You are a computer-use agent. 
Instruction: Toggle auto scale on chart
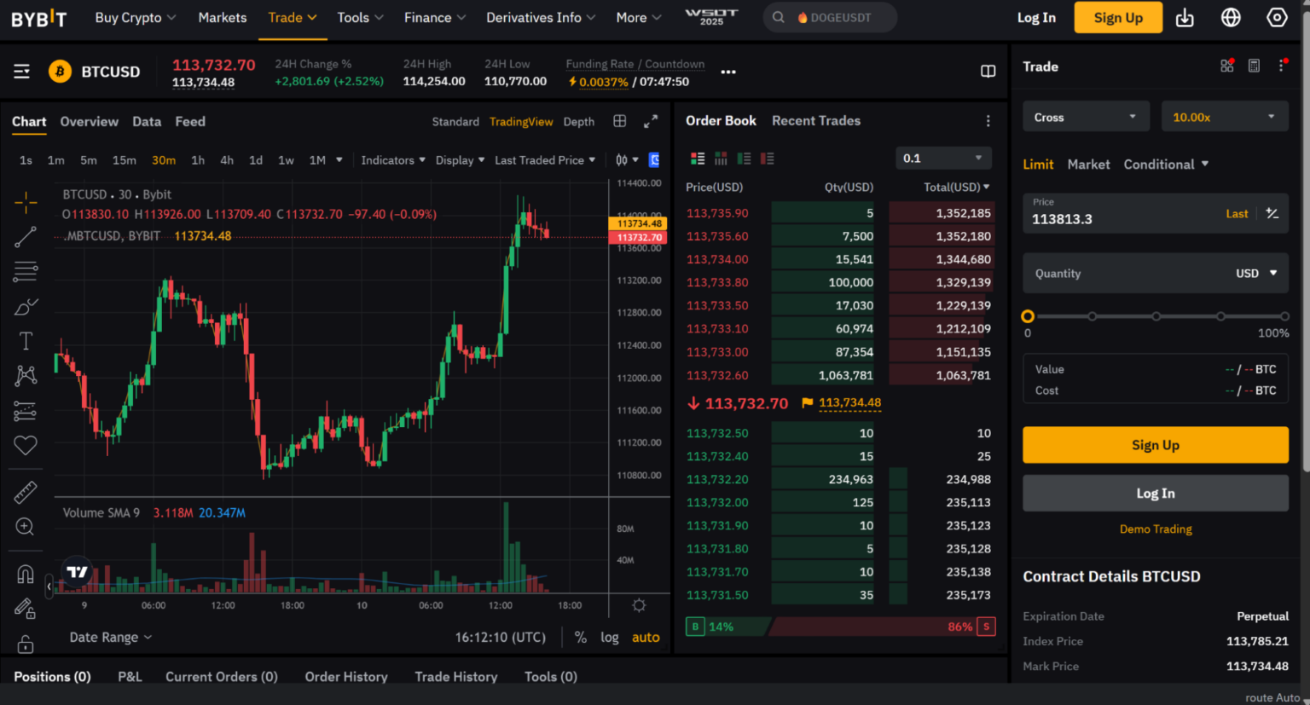pos(646,637)
